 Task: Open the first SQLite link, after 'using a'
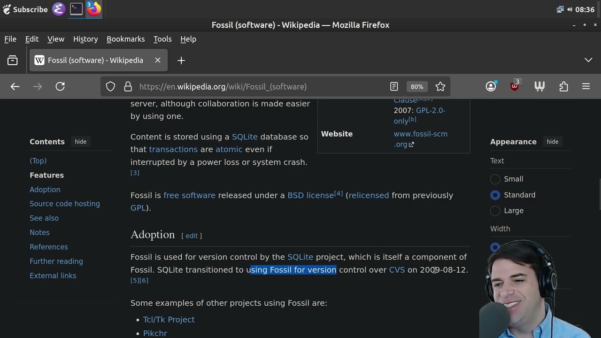[245, 137]
